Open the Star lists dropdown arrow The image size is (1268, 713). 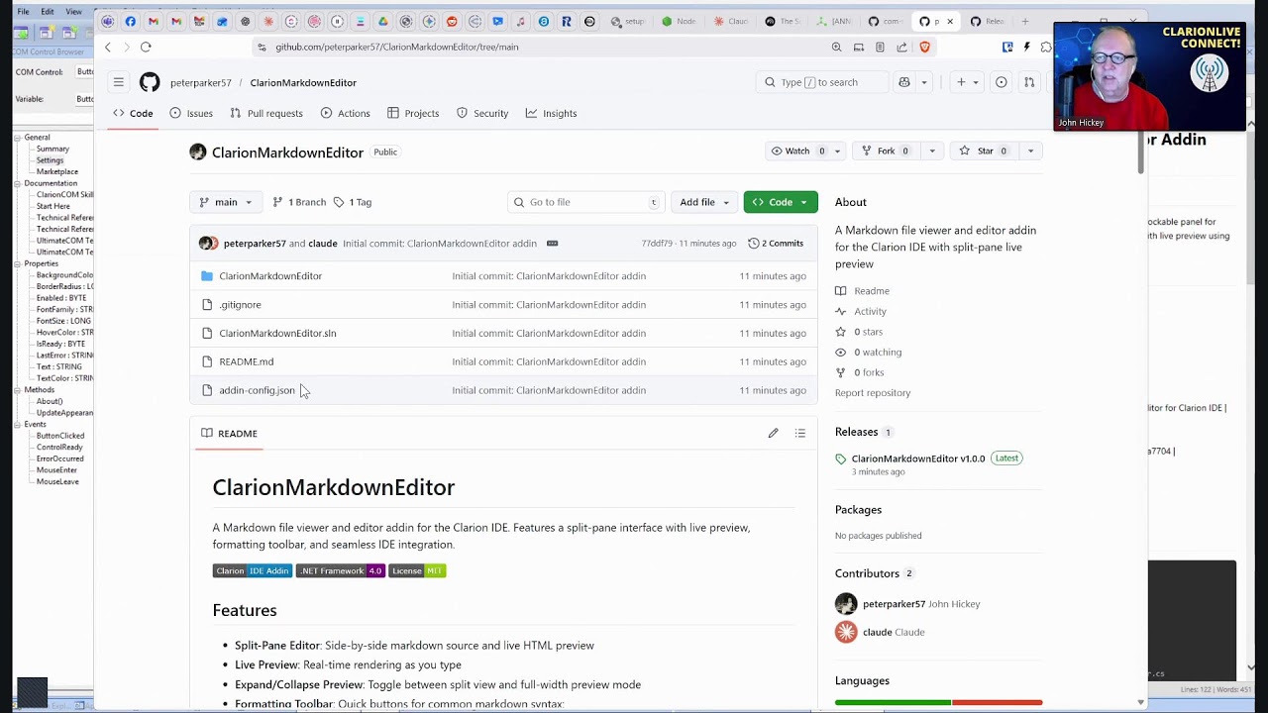tap(1030, 151)
